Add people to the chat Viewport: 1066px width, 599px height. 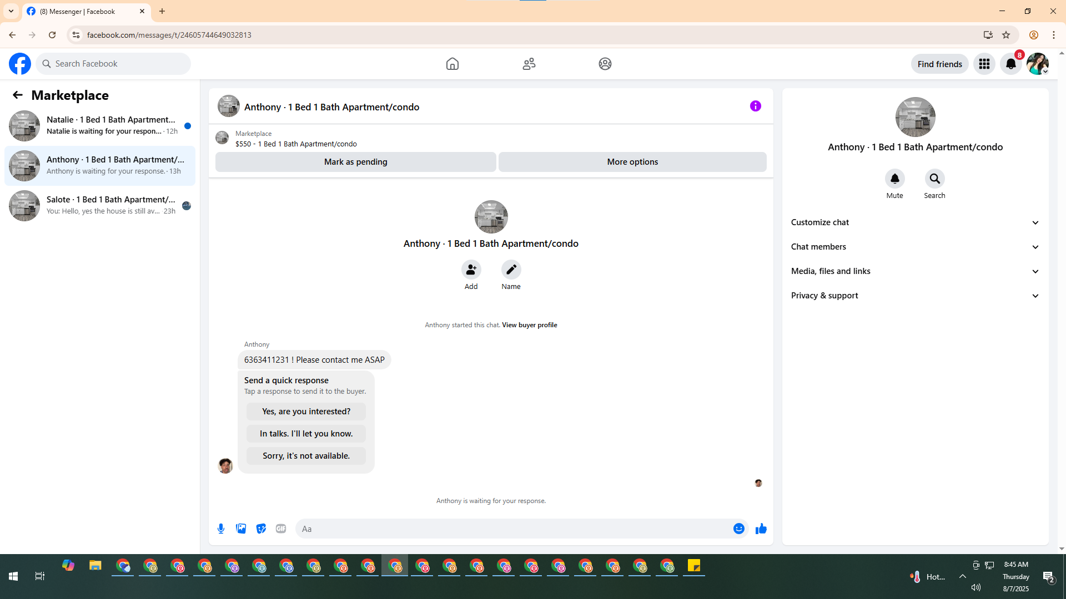471,270
